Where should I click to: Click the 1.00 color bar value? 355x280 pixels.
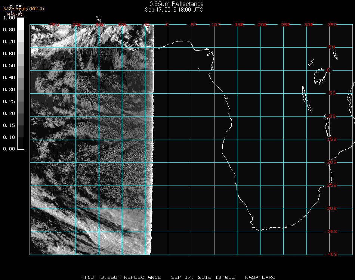click(x=9, y=18)
